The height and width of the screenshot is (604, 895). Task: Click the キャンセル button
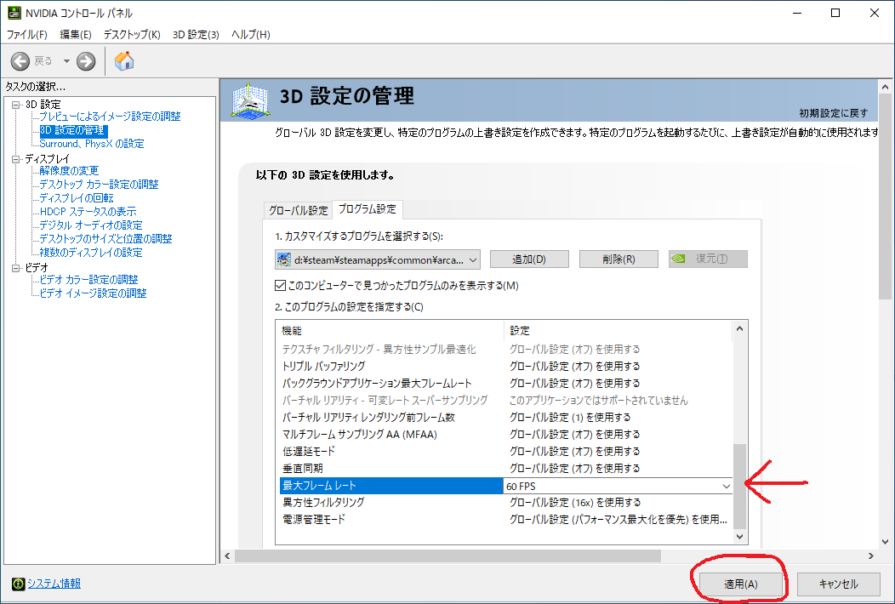click(839, 584)
